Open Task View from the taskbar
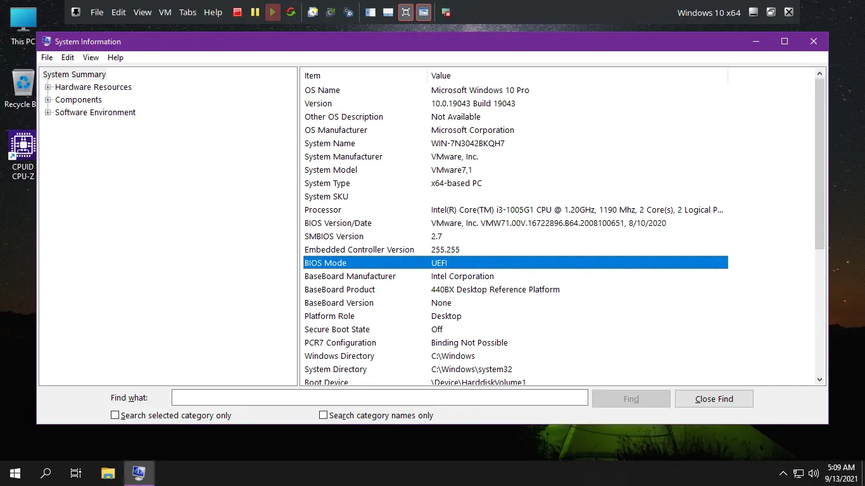Screen dimensions: 865x486 [x=76, y=473]
